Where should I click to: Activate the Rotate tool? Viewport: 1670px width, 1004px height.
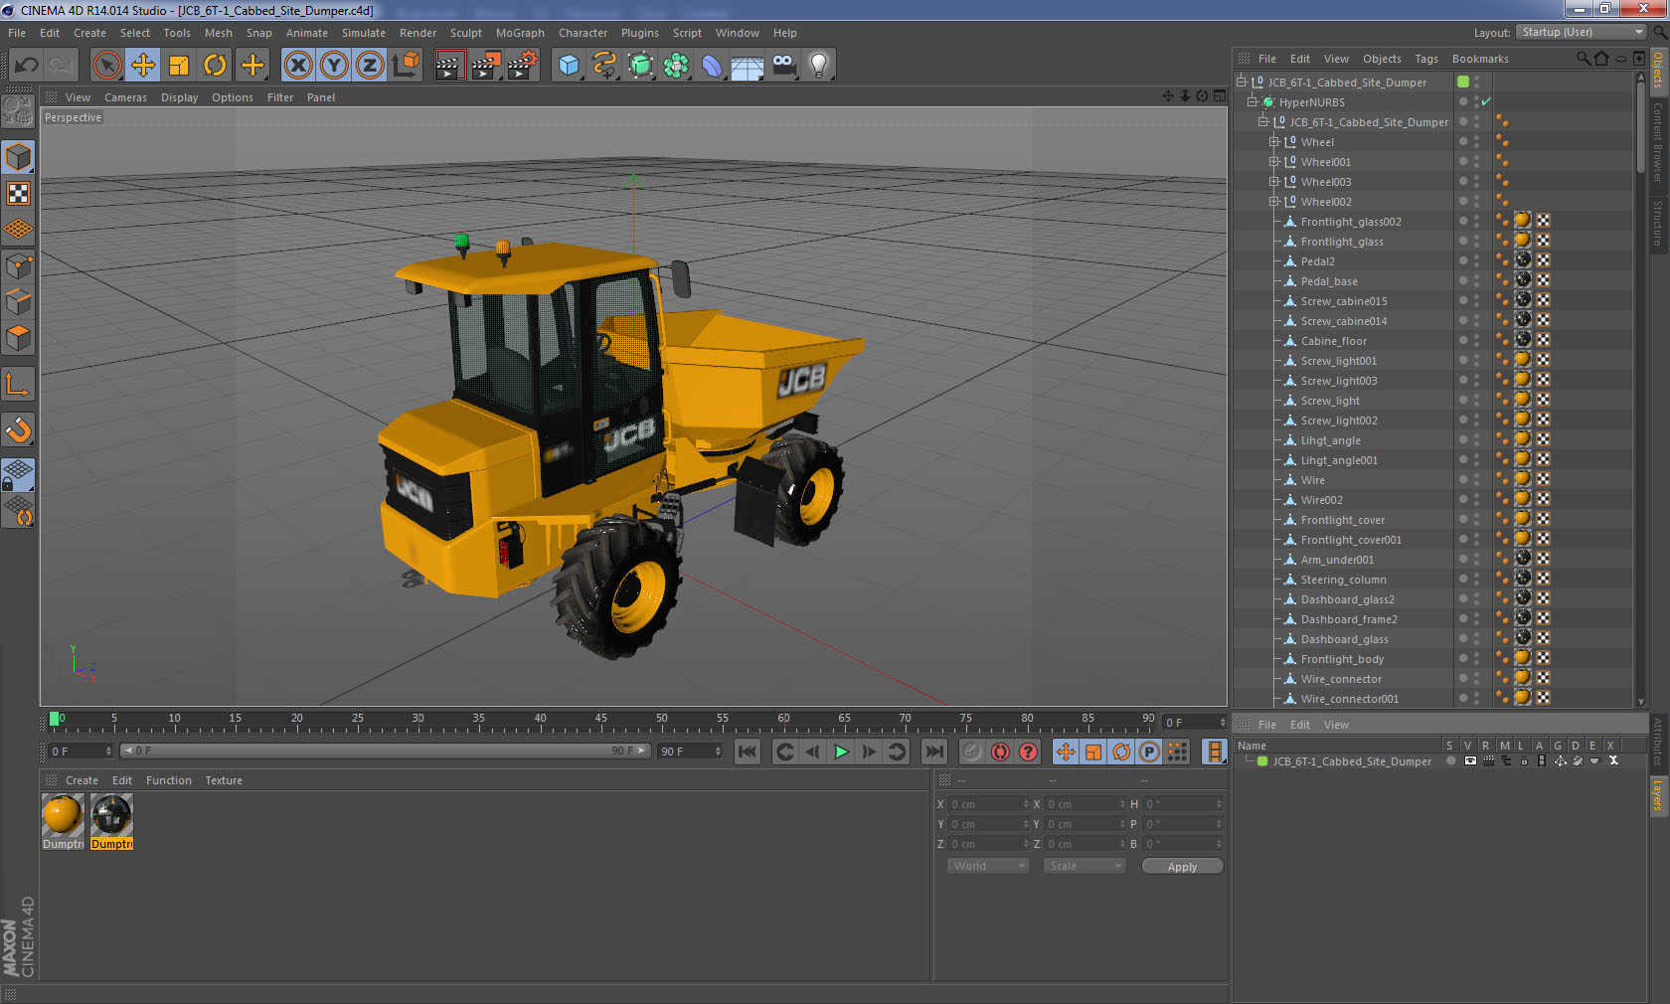pyautogui.click(x=216, y=66)
